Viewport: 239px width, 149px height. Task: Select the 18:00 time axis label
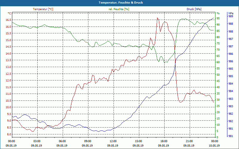pos(163,141)
